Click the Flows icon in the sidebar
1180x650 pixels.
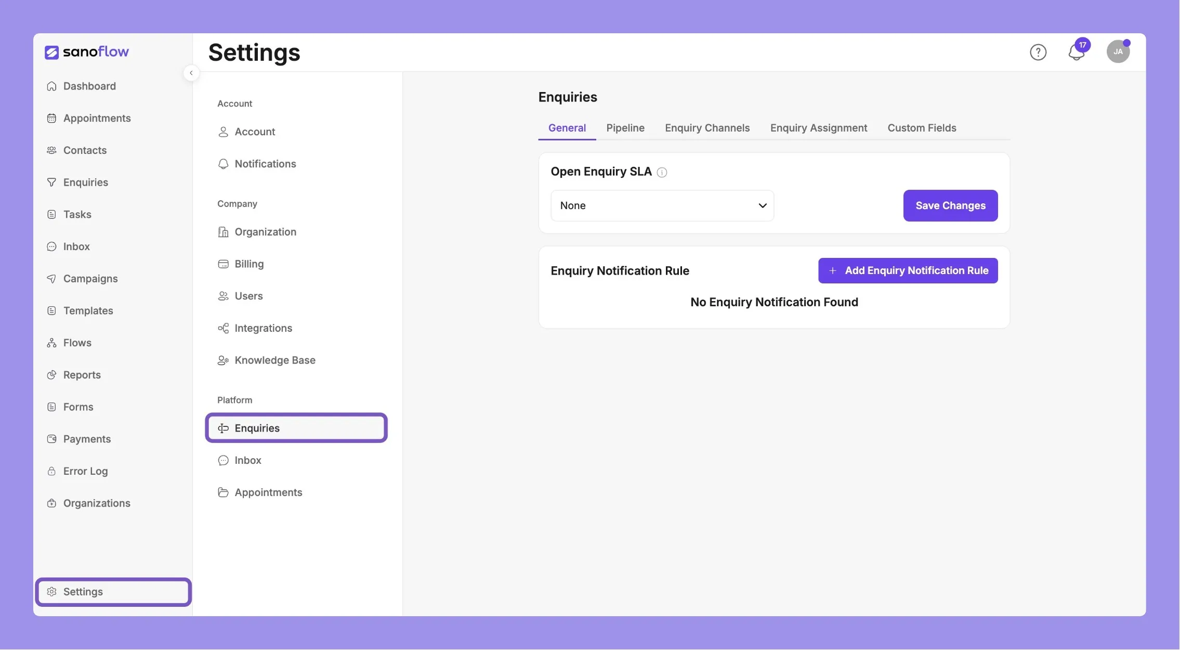[x=51, y=343]
